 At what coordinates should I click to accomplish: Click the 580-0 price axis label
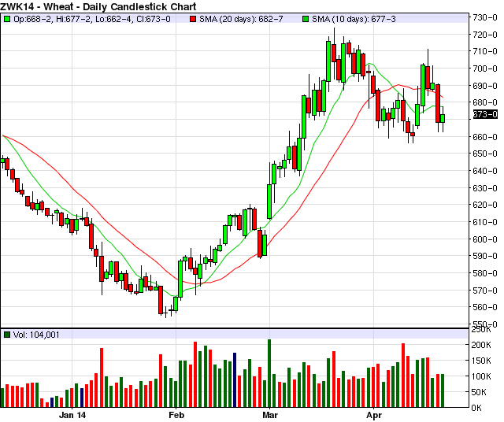[485, 273]
